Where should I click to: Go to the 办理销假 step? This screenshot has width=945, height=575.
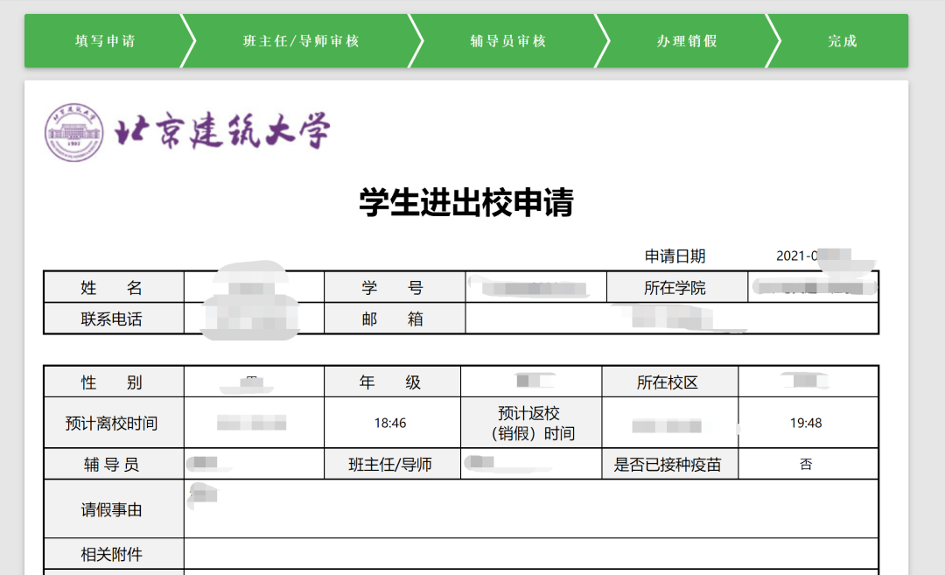tap(687, 41)
